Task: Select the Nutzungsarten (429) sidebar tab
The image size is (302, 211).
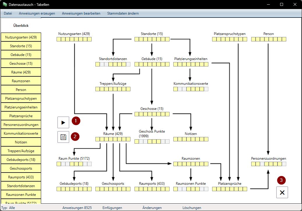Action: point(21,37)
